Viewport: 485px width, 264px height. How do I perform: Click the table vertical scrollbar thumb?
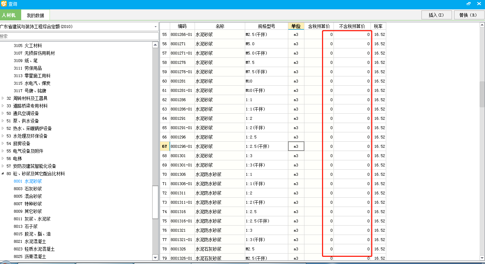coord(482,94)
